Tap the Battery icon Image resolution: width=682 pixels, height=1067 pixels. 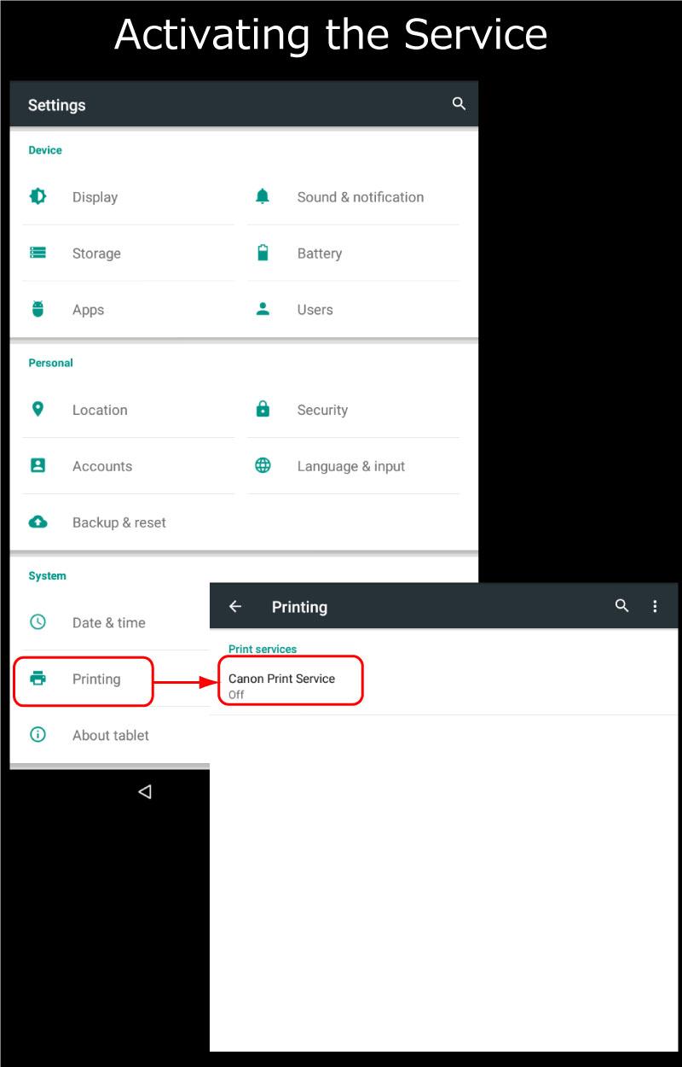[263, 253]
